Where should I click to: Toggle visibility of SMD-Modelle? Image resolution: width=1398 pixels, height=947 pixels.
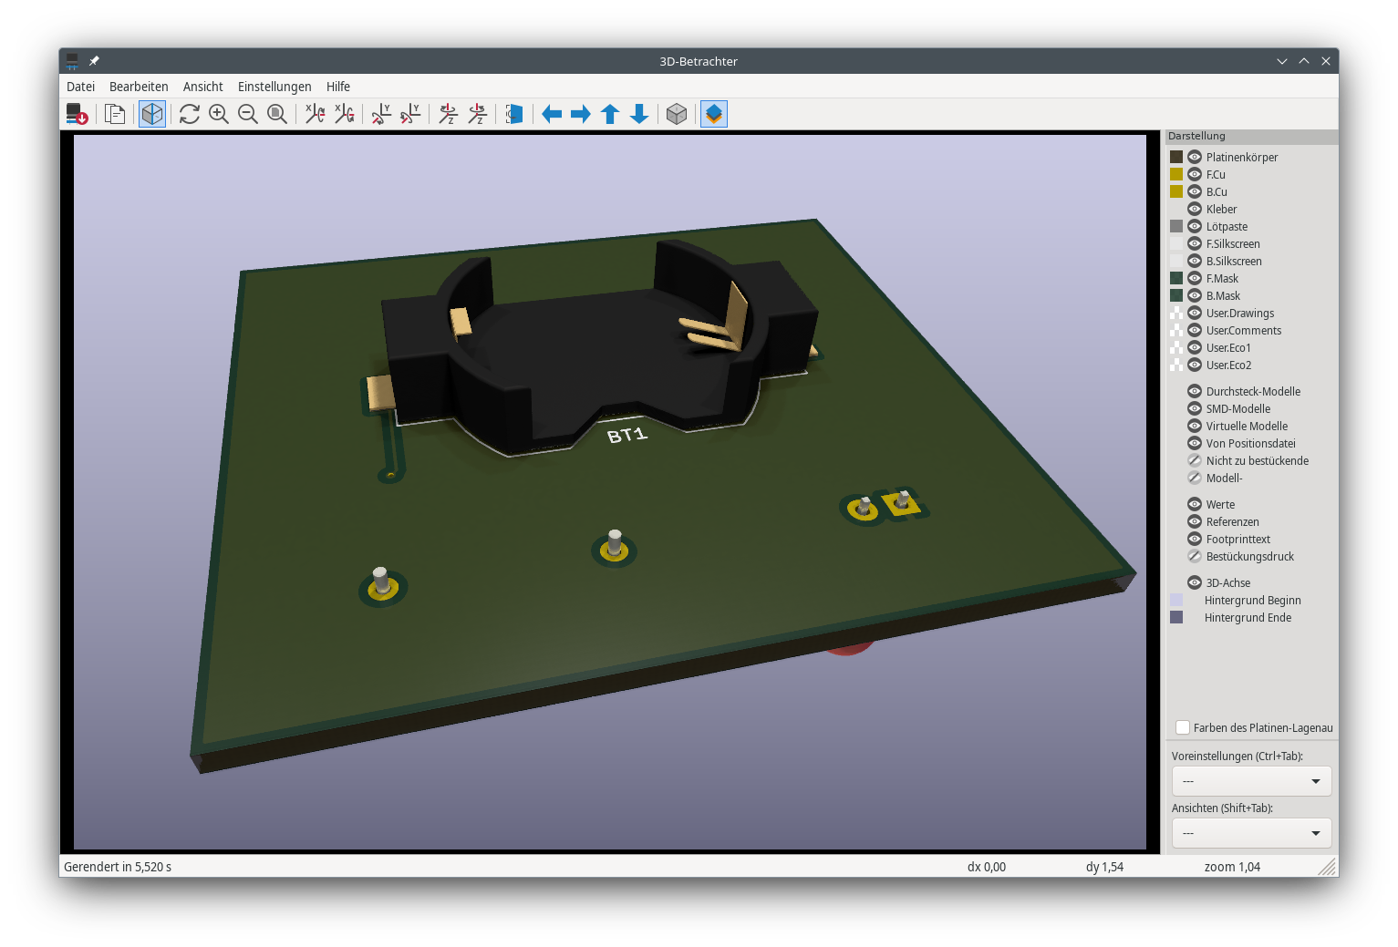(x=1194, y=408)
